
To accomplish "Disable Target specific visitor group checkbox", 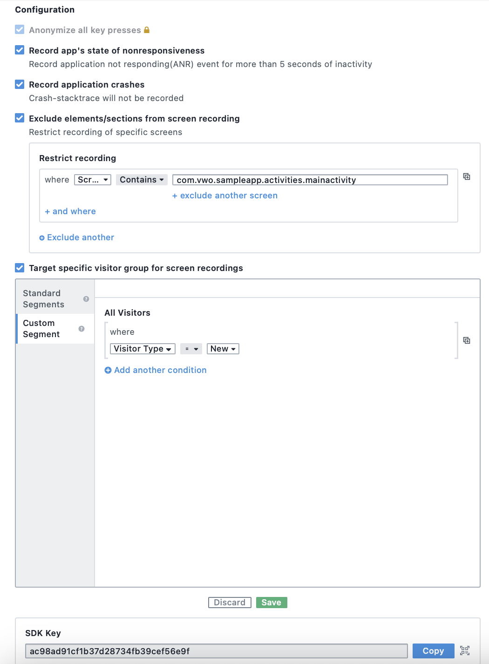I will [20, 268].
